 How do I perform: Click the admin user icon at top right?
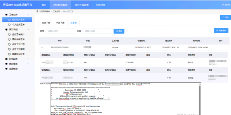coord(223,5)
